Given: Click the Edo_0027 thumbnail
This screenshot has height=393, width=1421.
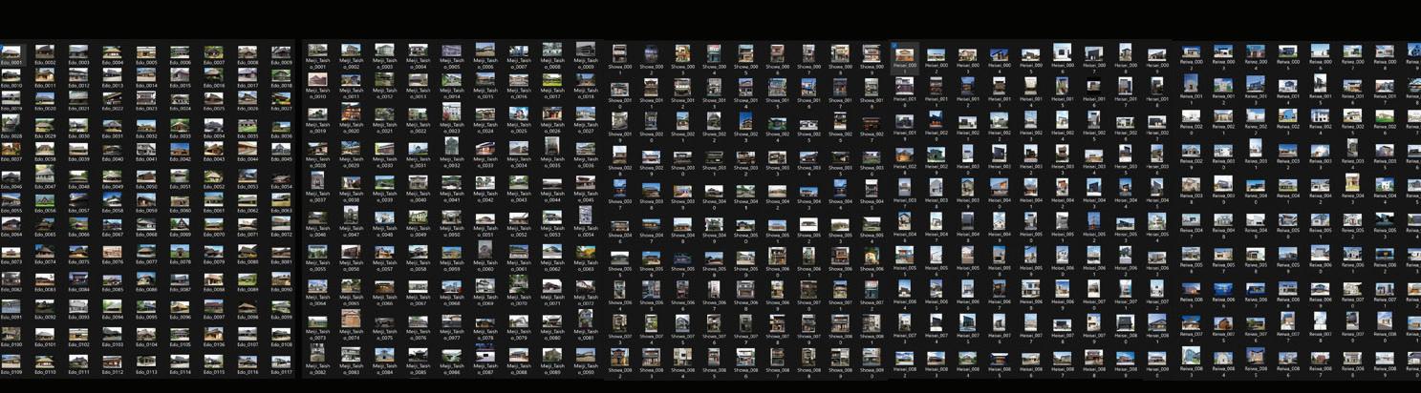Looking at the screenshot, I should (x=281, y=98).
